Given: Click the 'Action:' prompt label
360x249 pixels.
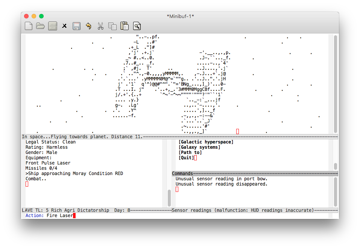Looking at the screenshot, I should 35,216.
